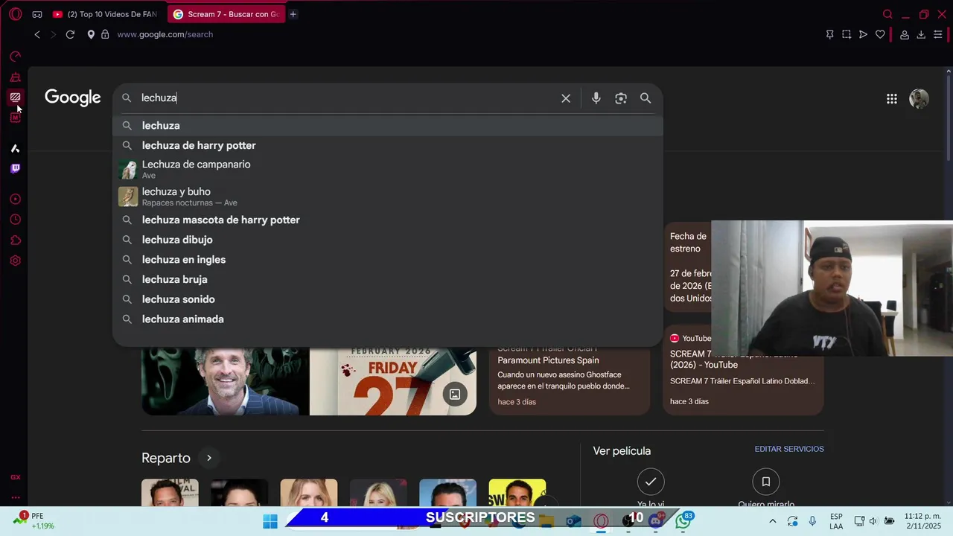Start voice search with the microphone

point(596,98)
